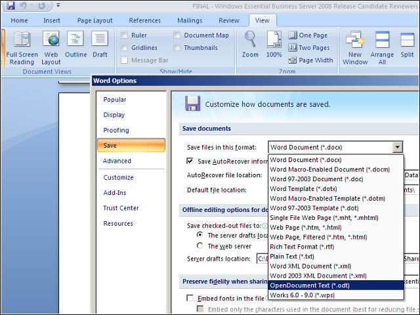Open the References ribbon tab
Viewport: 420px width, 315px height.
pyautogui.click(x=144, y=20)
